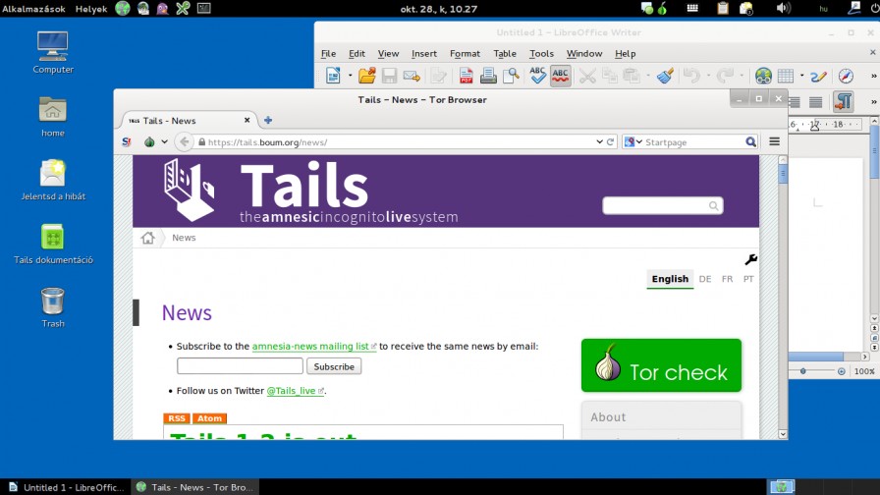Select the Tails - News browser tab
This screenshot has width=880, height=495.
(190, 120)
